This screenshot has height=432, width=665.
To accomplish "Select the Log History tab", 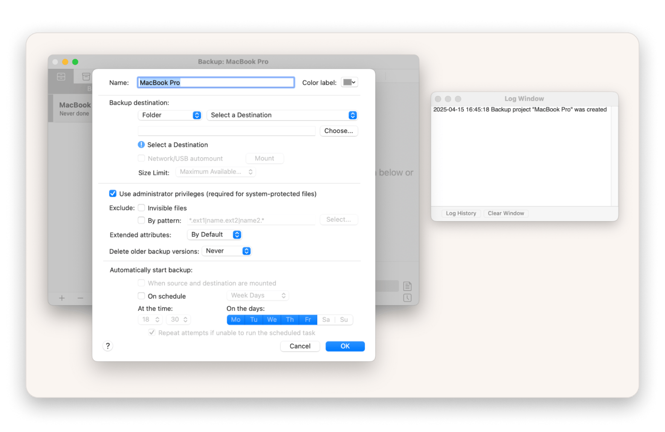I will [460, 213].
